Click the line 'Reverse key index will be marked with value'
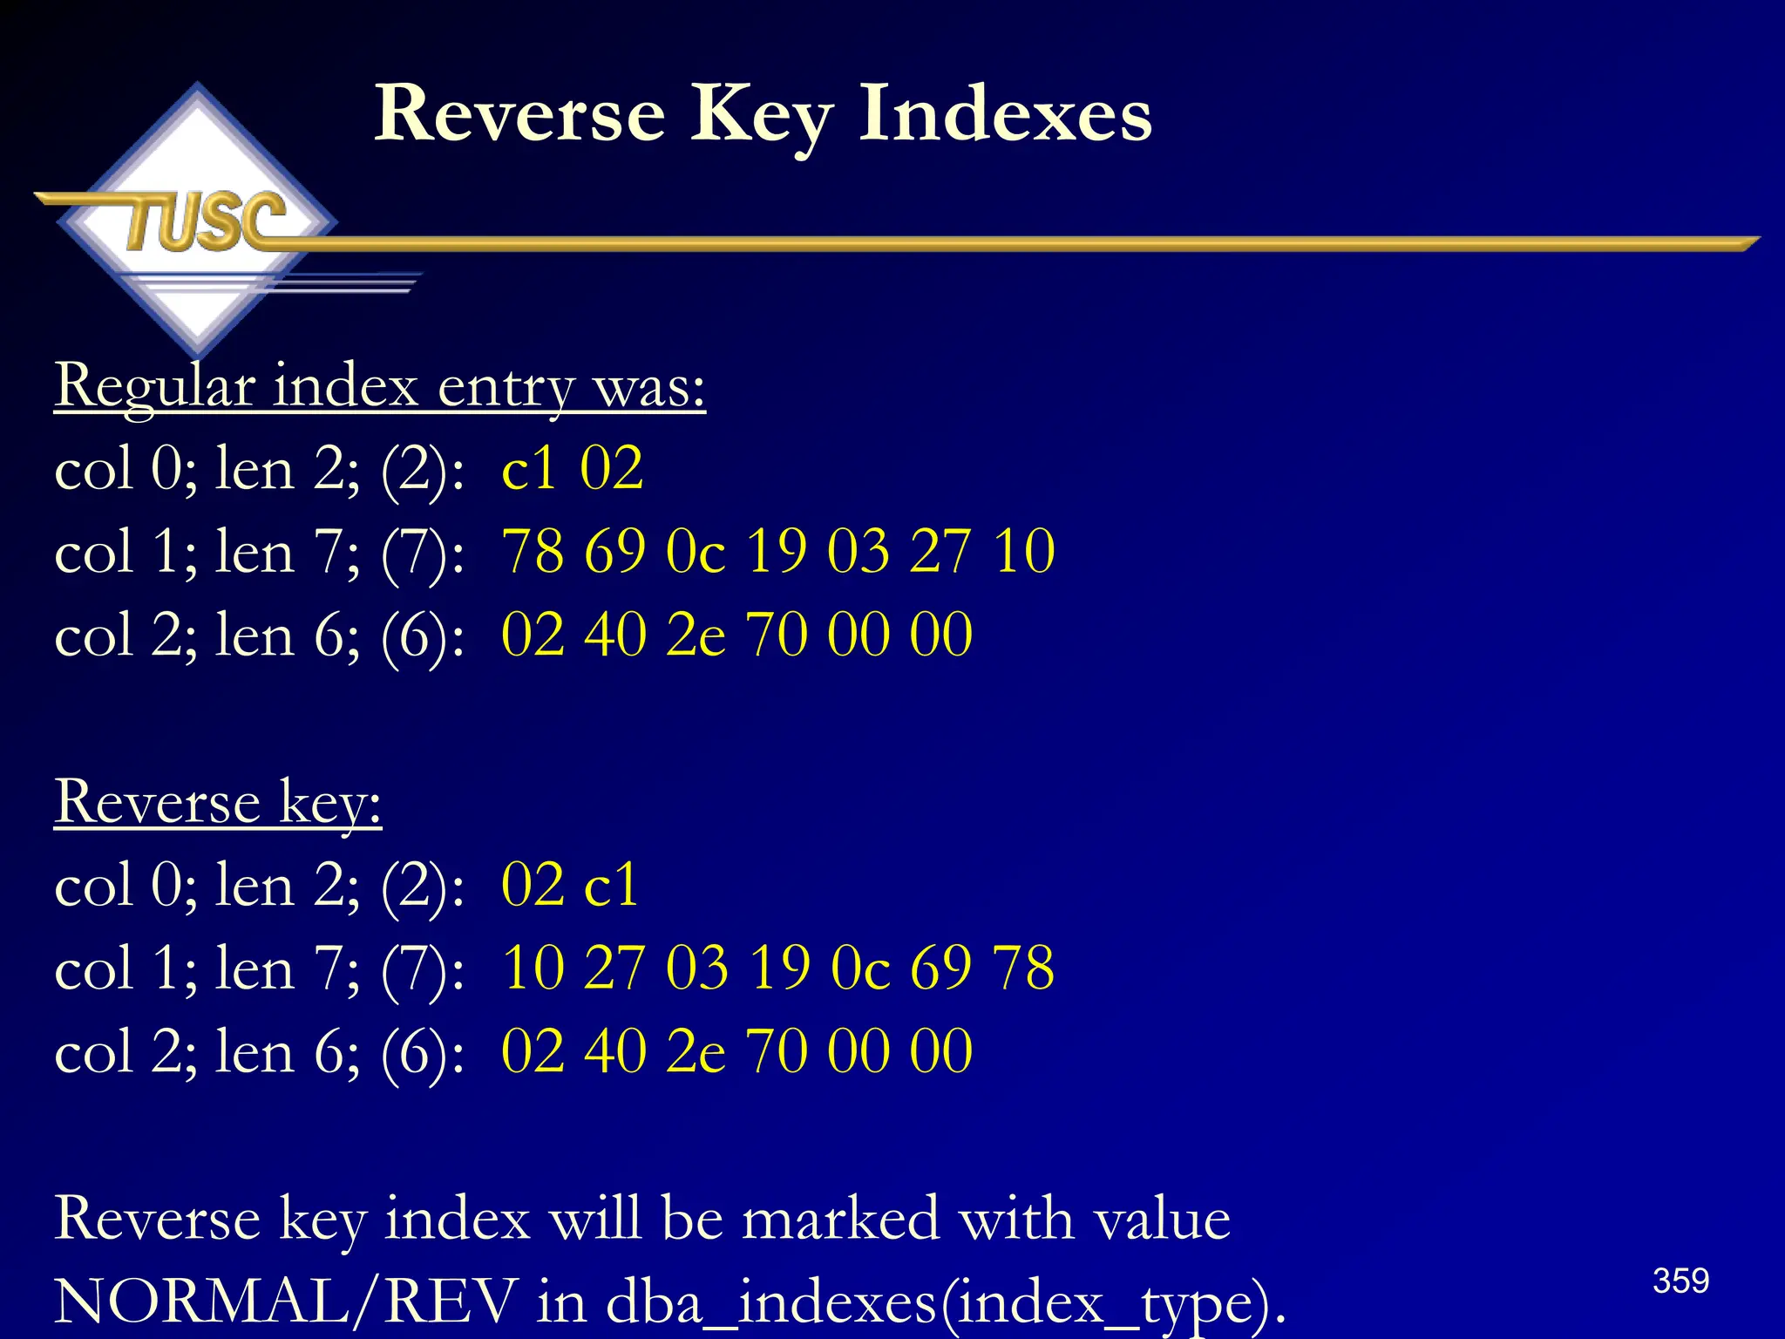Viewport: 1785px width, 1339px height. coord(642,1219)
